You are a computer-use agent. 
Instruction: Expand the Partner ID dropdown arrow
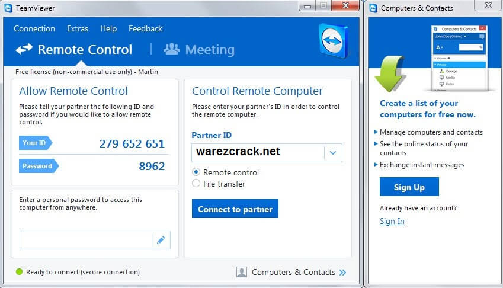(x=333, y=153)
